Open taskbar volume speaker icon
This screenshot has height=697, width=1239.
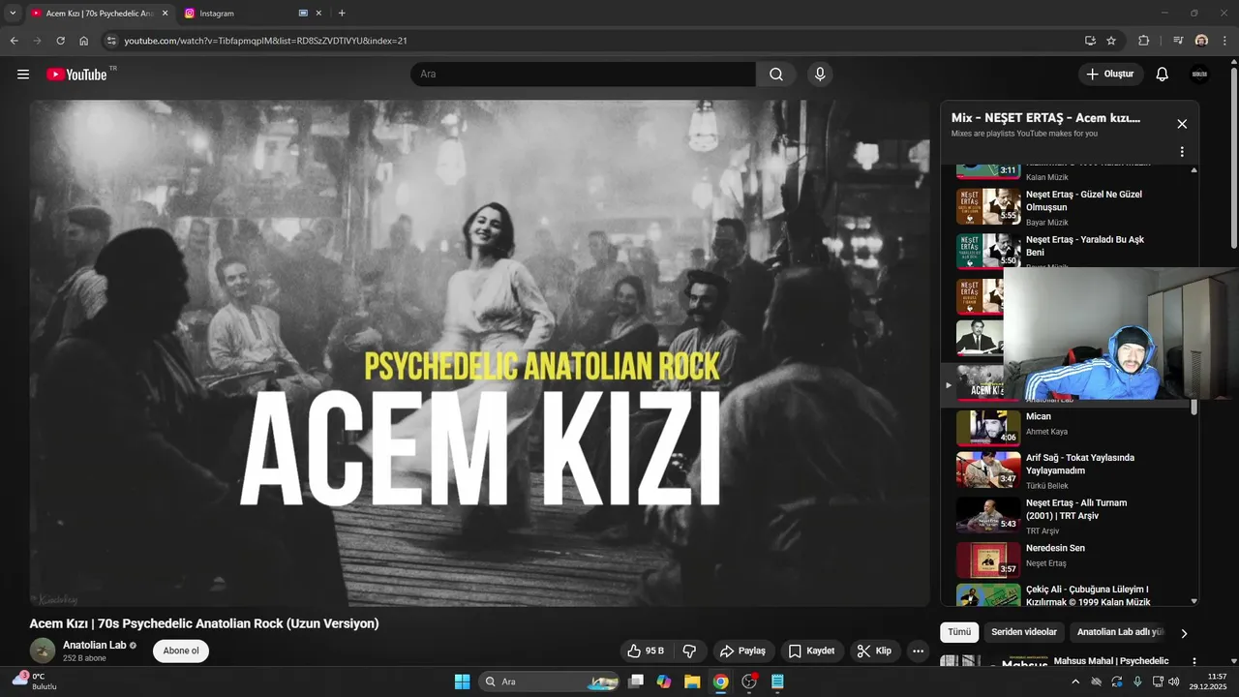click(x=1173, y=682)
